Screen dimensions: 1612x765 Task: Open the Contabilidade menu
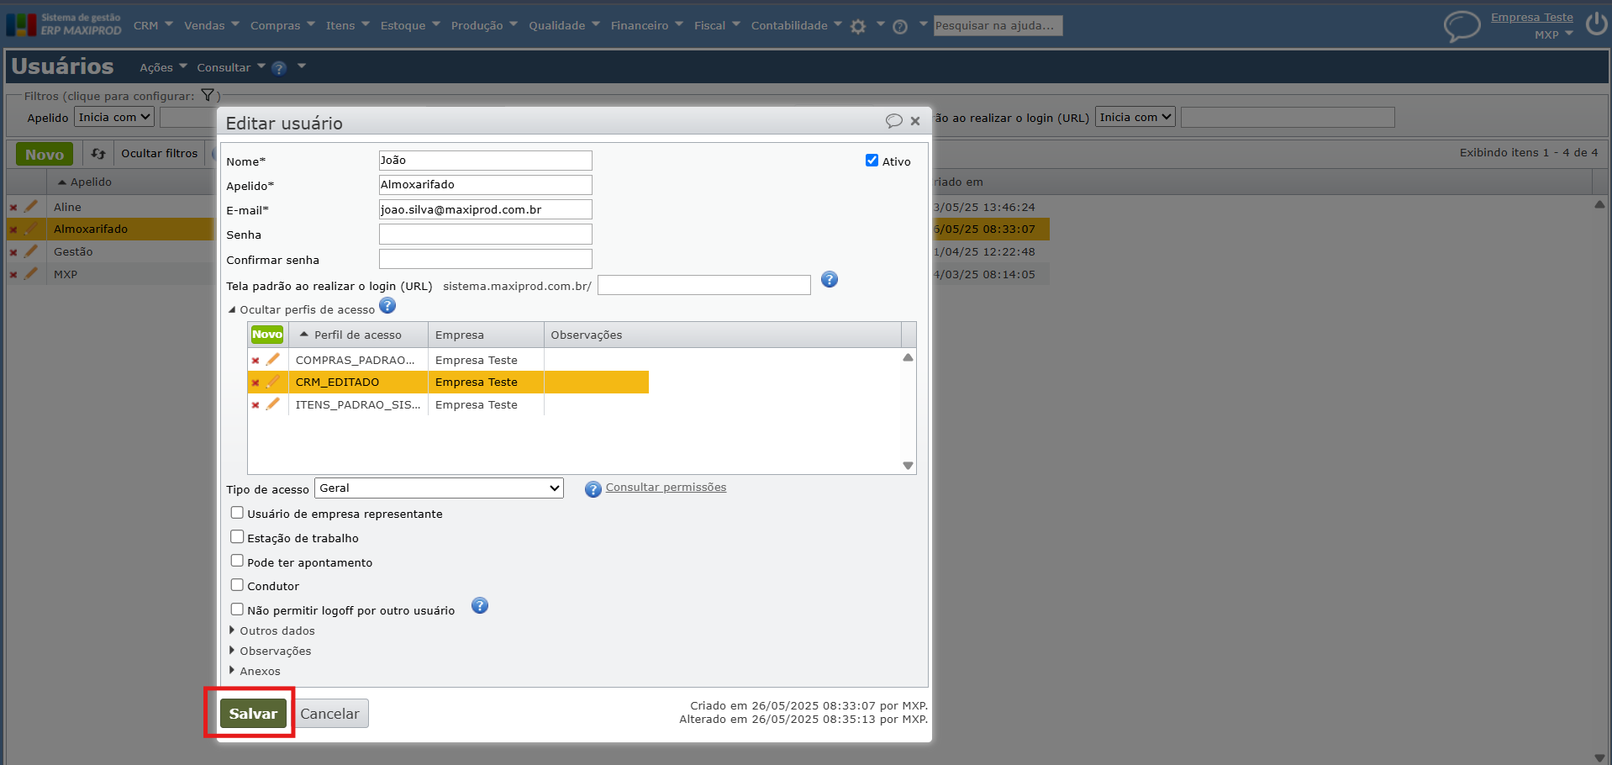pos(796,26)
